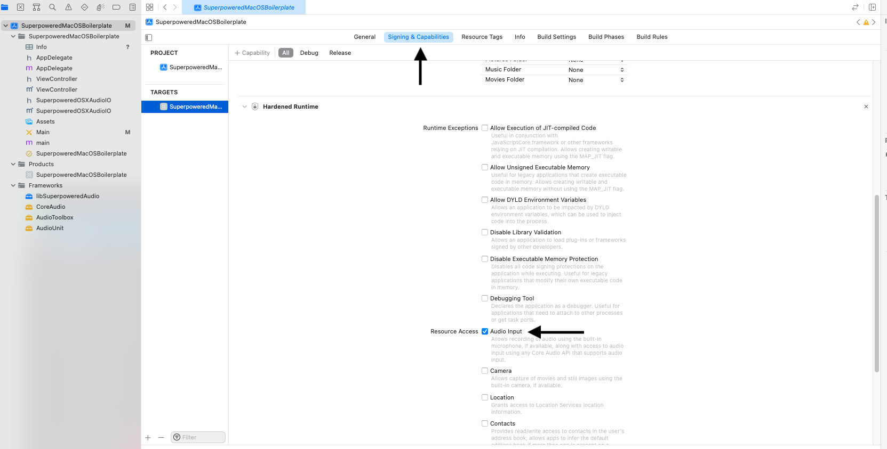Select the SuperpoweredMa... project entry
Screen dimensions: 887x449
pos(191,67)
